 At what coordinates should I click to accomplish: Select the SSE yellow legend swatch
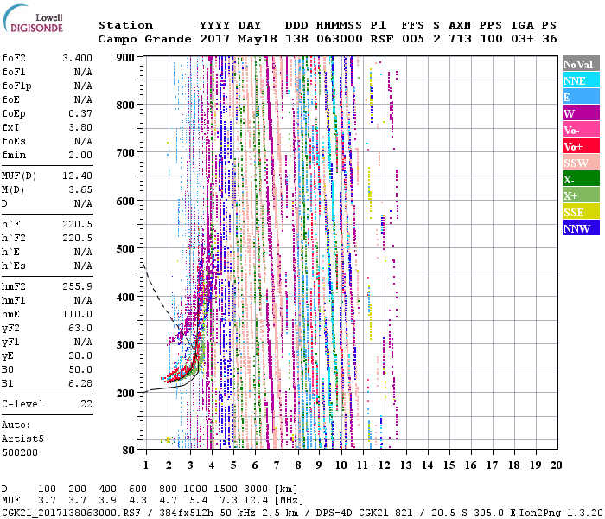point(581,211)
